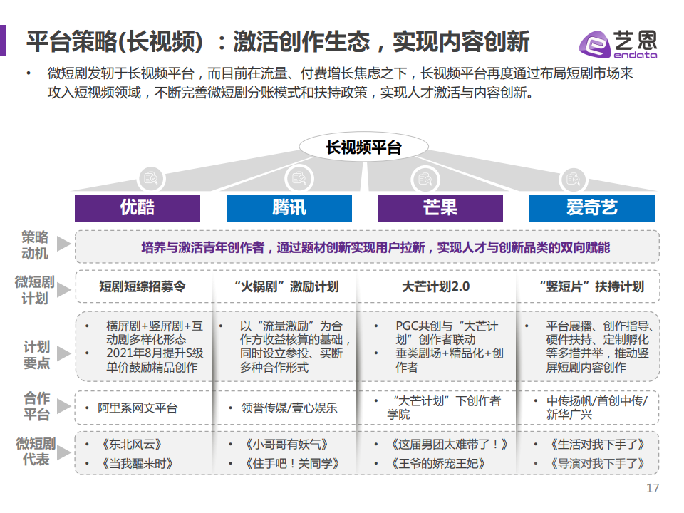Click page number 17
This screenshot has height=513, width=684.
[x=653, y=488]
